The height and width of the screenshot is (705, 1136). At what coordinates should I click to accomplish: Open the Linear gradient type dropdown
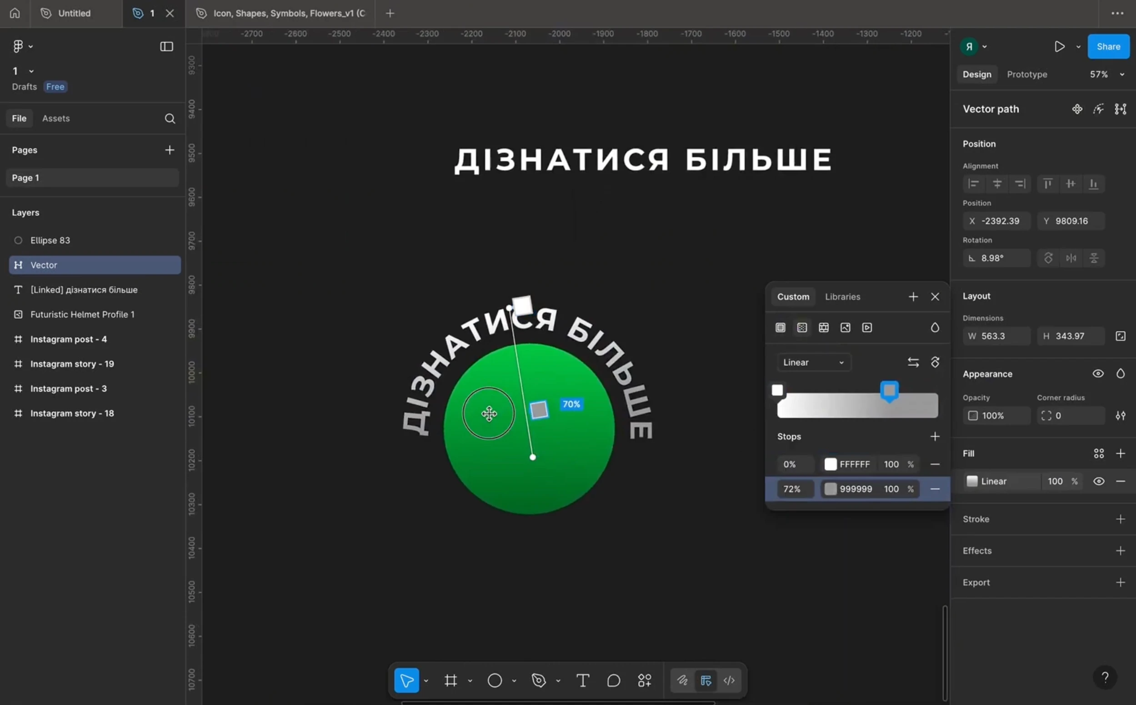point(814,362)
